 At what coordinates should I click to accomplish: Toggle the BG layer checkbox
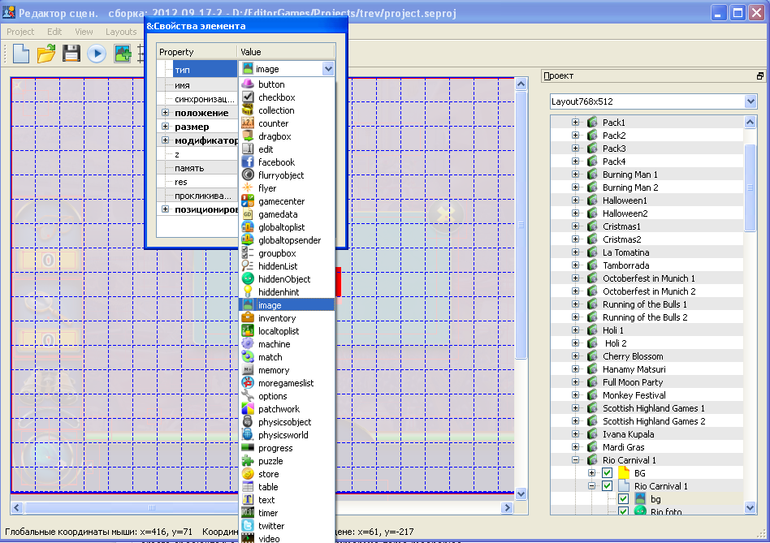608,473
